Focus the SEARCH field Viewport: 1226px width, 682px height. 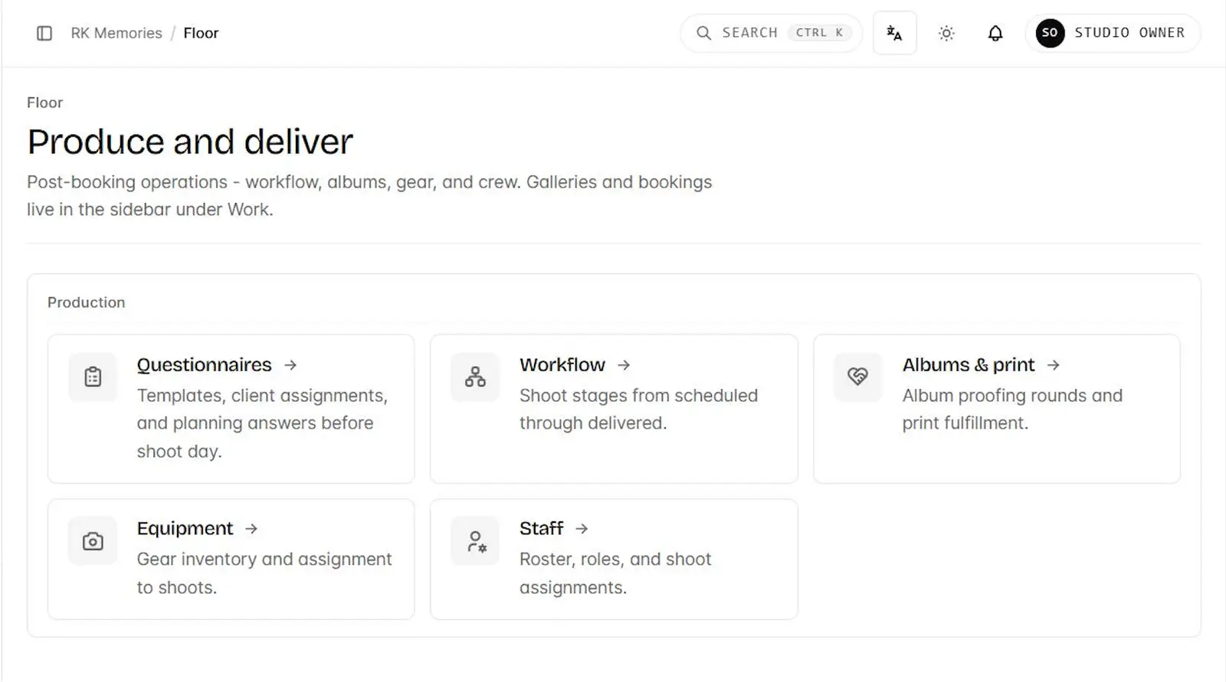click(771, 33)
